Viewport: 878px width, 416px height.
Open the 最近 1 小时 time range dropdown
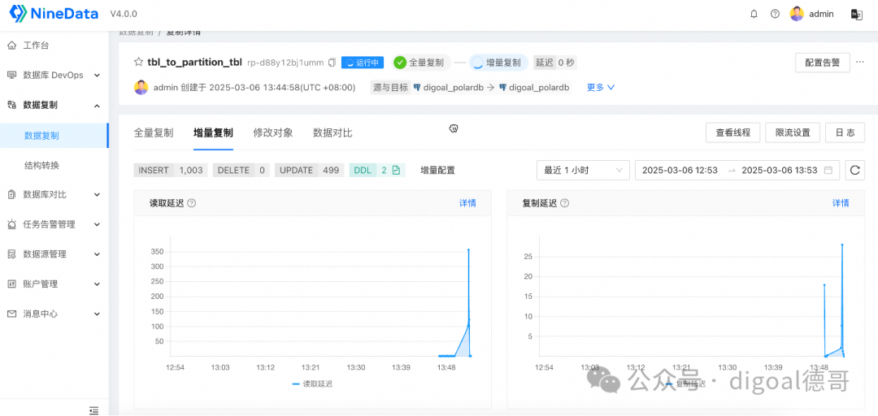click(582, 170)
